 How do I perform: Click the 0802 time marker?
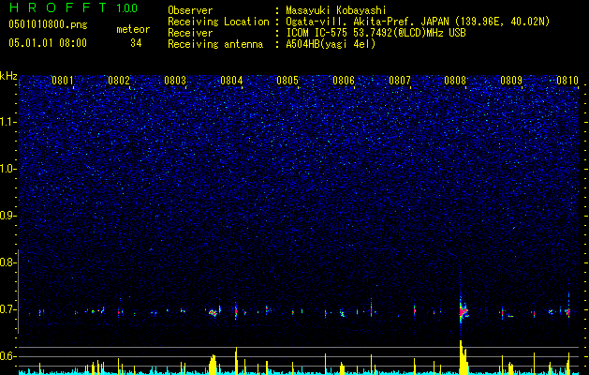tap(119, 81)
